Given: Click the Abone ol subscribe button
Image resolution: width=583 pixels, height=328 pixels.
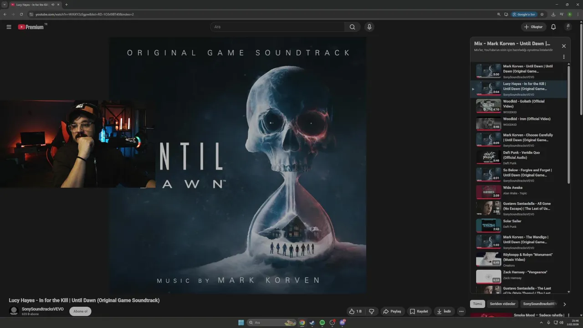Looking at the screenshot, I should pyautogui.click(x=80, y=311).
